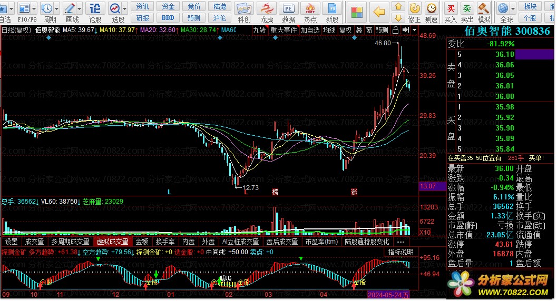Open the 指标说明 indicator description button
Image resolution: width=557 pixels, height=301 pixels.
point(400,252)
